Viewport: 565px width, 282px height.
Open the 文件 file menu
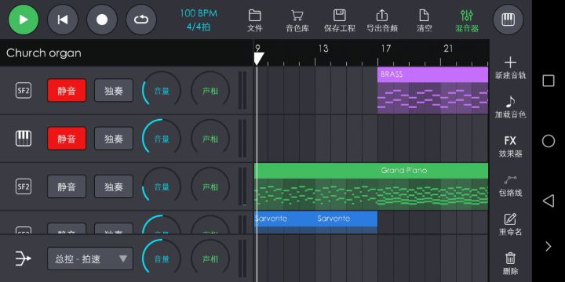click(255, 21)
